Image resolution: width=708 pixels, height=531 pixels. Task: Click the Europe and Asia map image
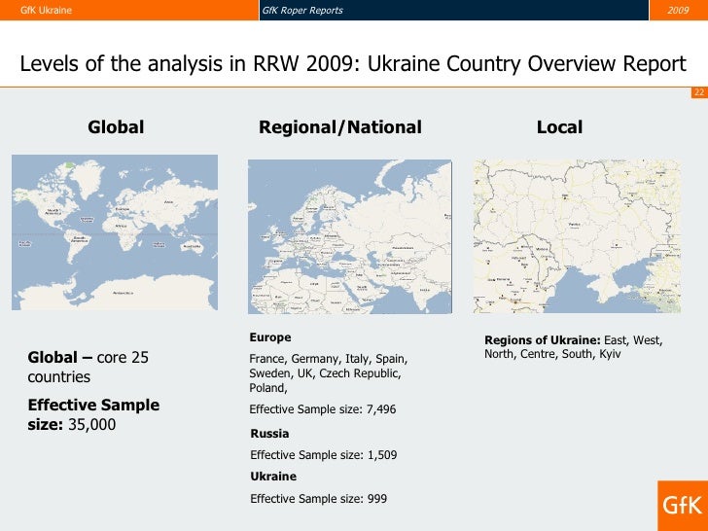point(350,236)
